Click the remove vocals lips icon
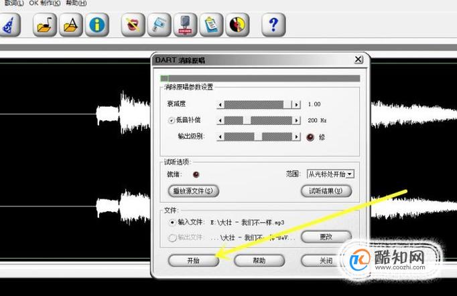 click(x=133, y=25)
